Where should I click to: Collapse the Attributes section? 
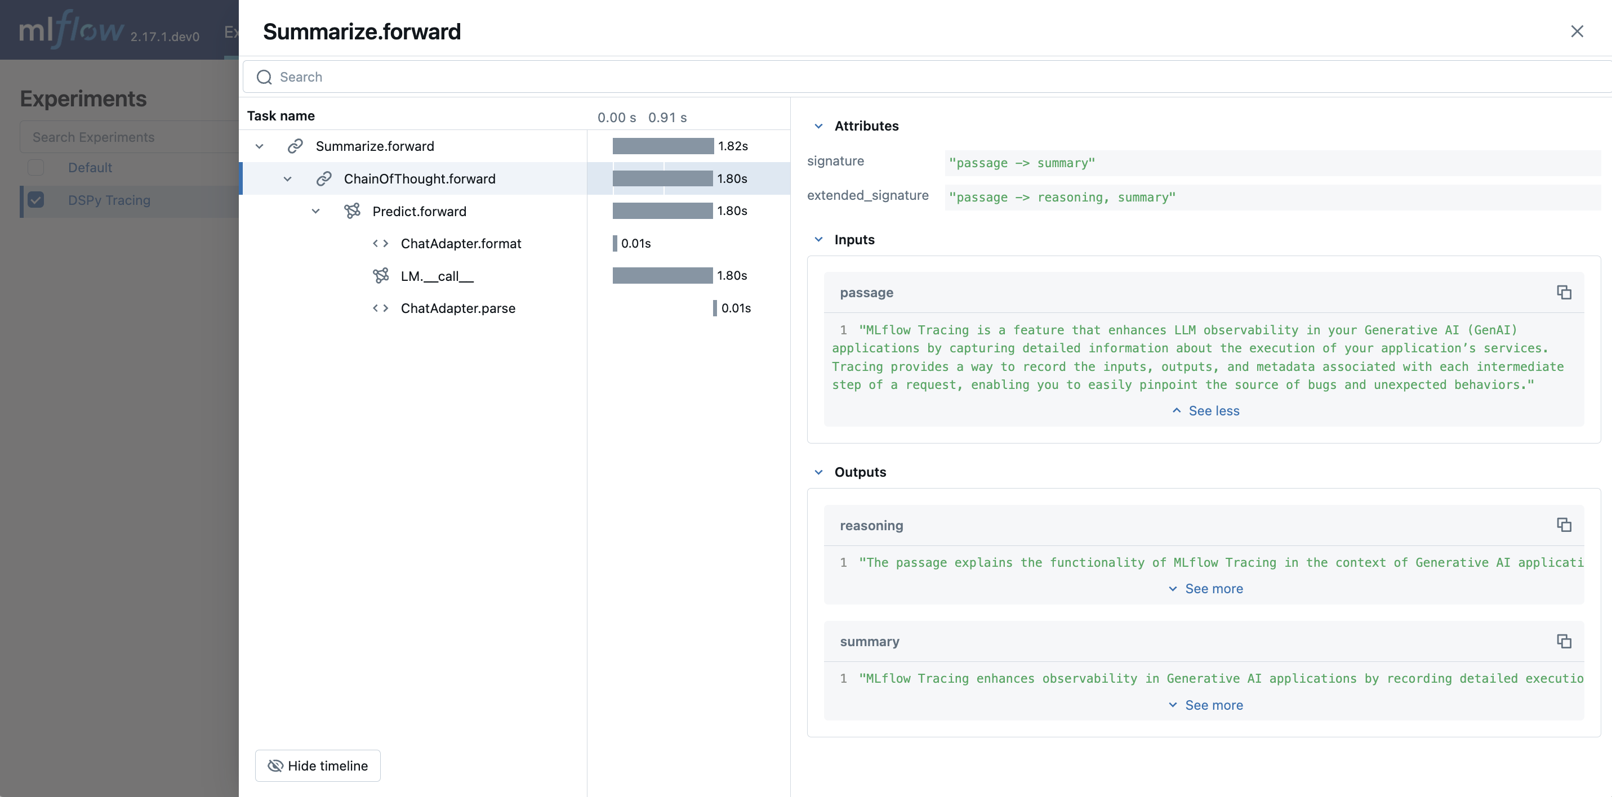tap(818, 126)
